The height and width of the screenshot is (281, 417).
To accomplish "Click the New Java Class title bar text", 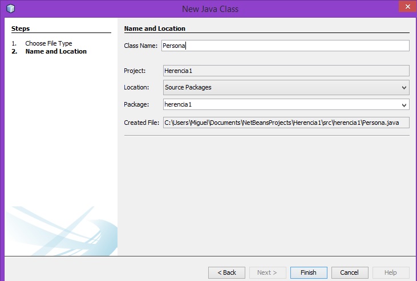I will [x=210, y=9].
